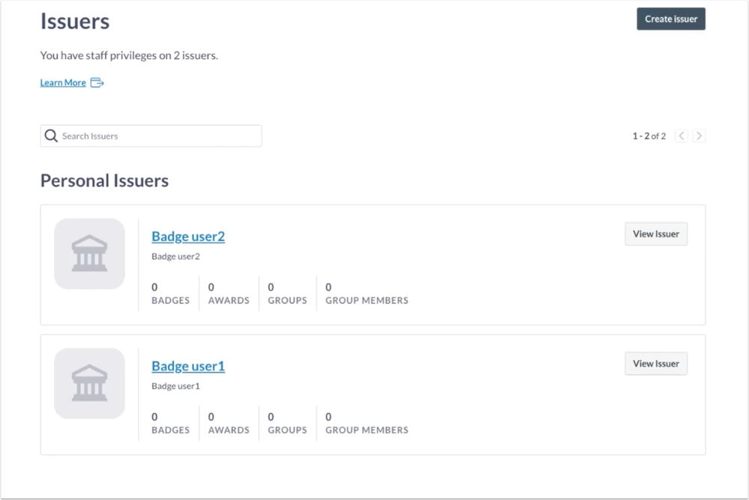View Issuer for Badge user2
Viewport: 749px width, 500px height.
(x=655, y=234)
